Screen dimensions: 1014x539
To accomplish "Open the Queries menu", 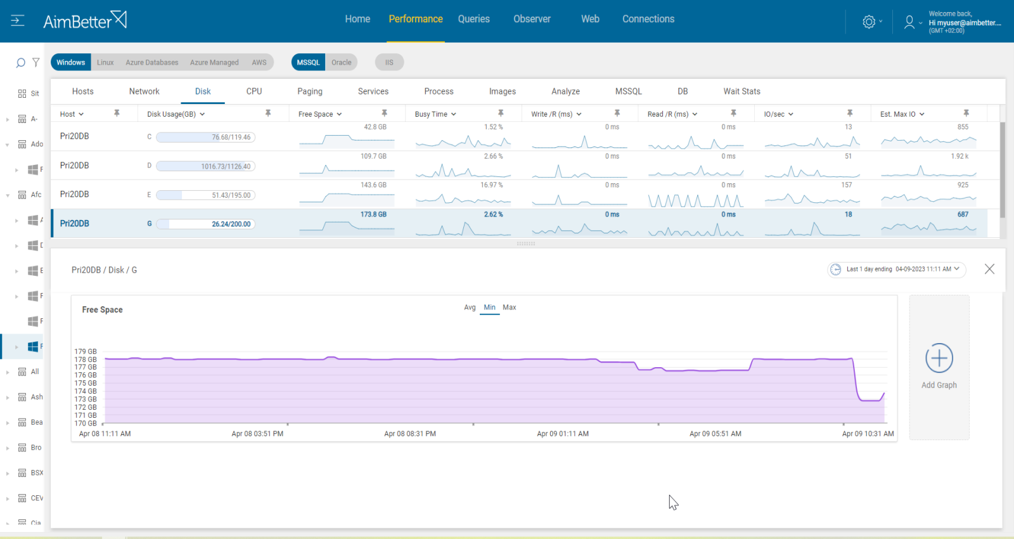I will [474, 19].
